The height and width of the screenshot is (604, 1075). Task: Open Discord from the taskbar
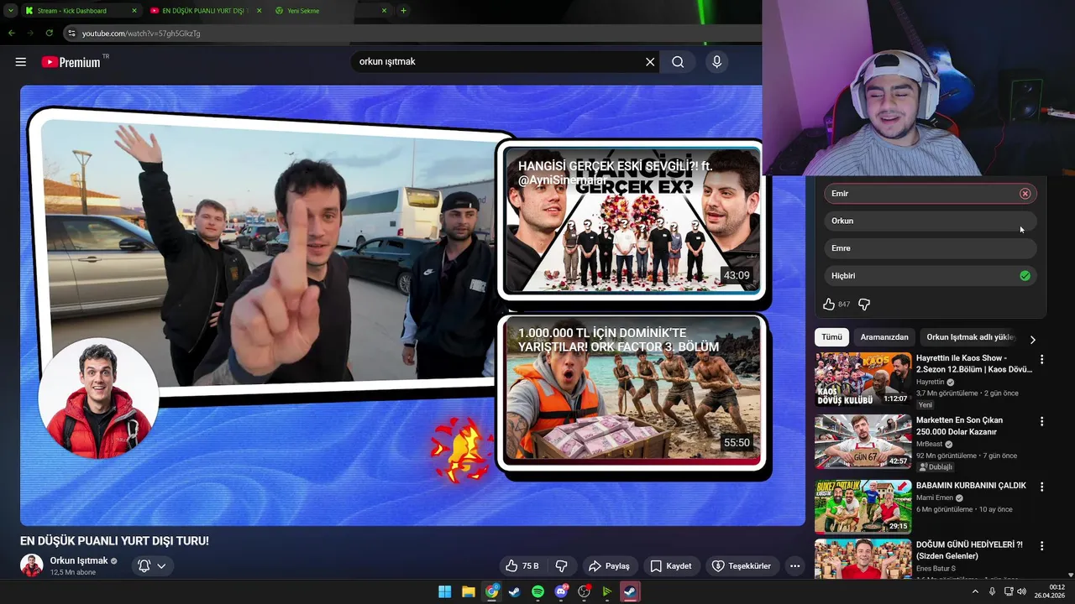(561, 591)
